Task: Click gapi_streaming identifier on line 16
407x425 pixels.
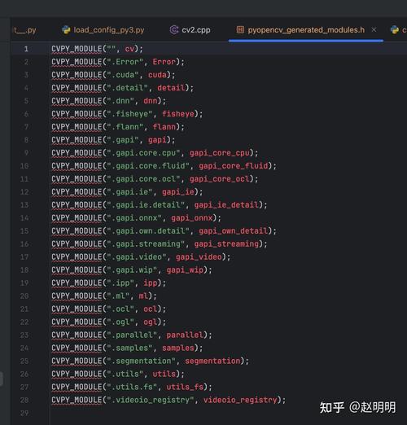Action: 226,244
